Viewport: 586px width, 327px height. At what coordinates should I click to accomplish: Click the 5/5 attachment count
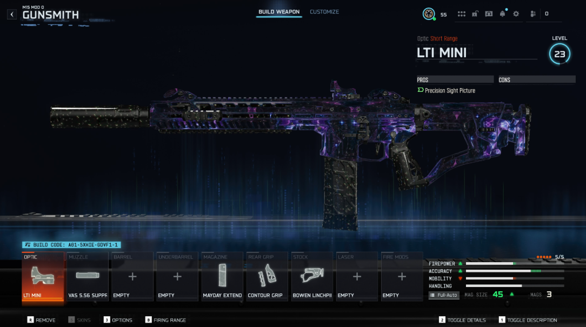[560, 257]
